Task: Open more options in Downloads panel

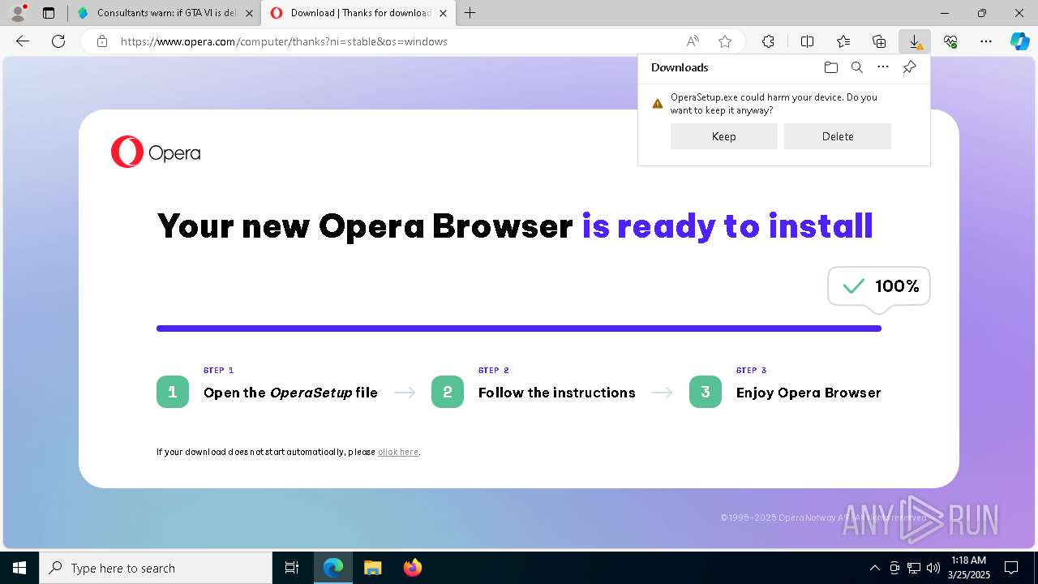Action: [883, 67]
